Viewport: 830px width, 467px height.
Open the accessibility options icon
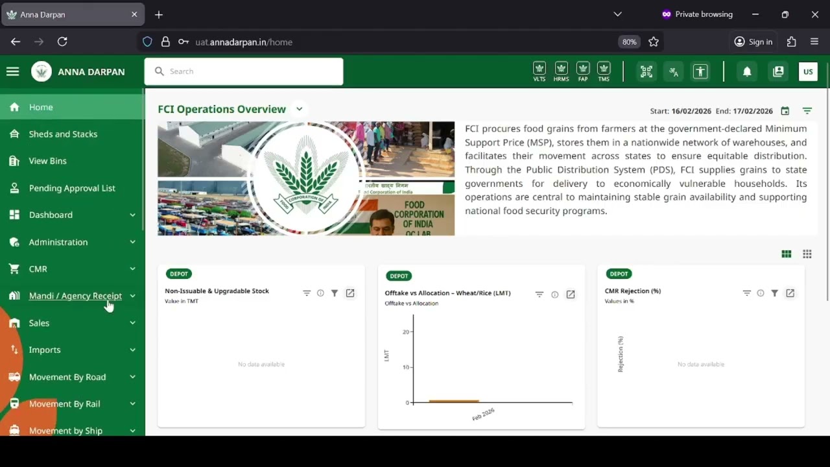(x=700, y=71)
